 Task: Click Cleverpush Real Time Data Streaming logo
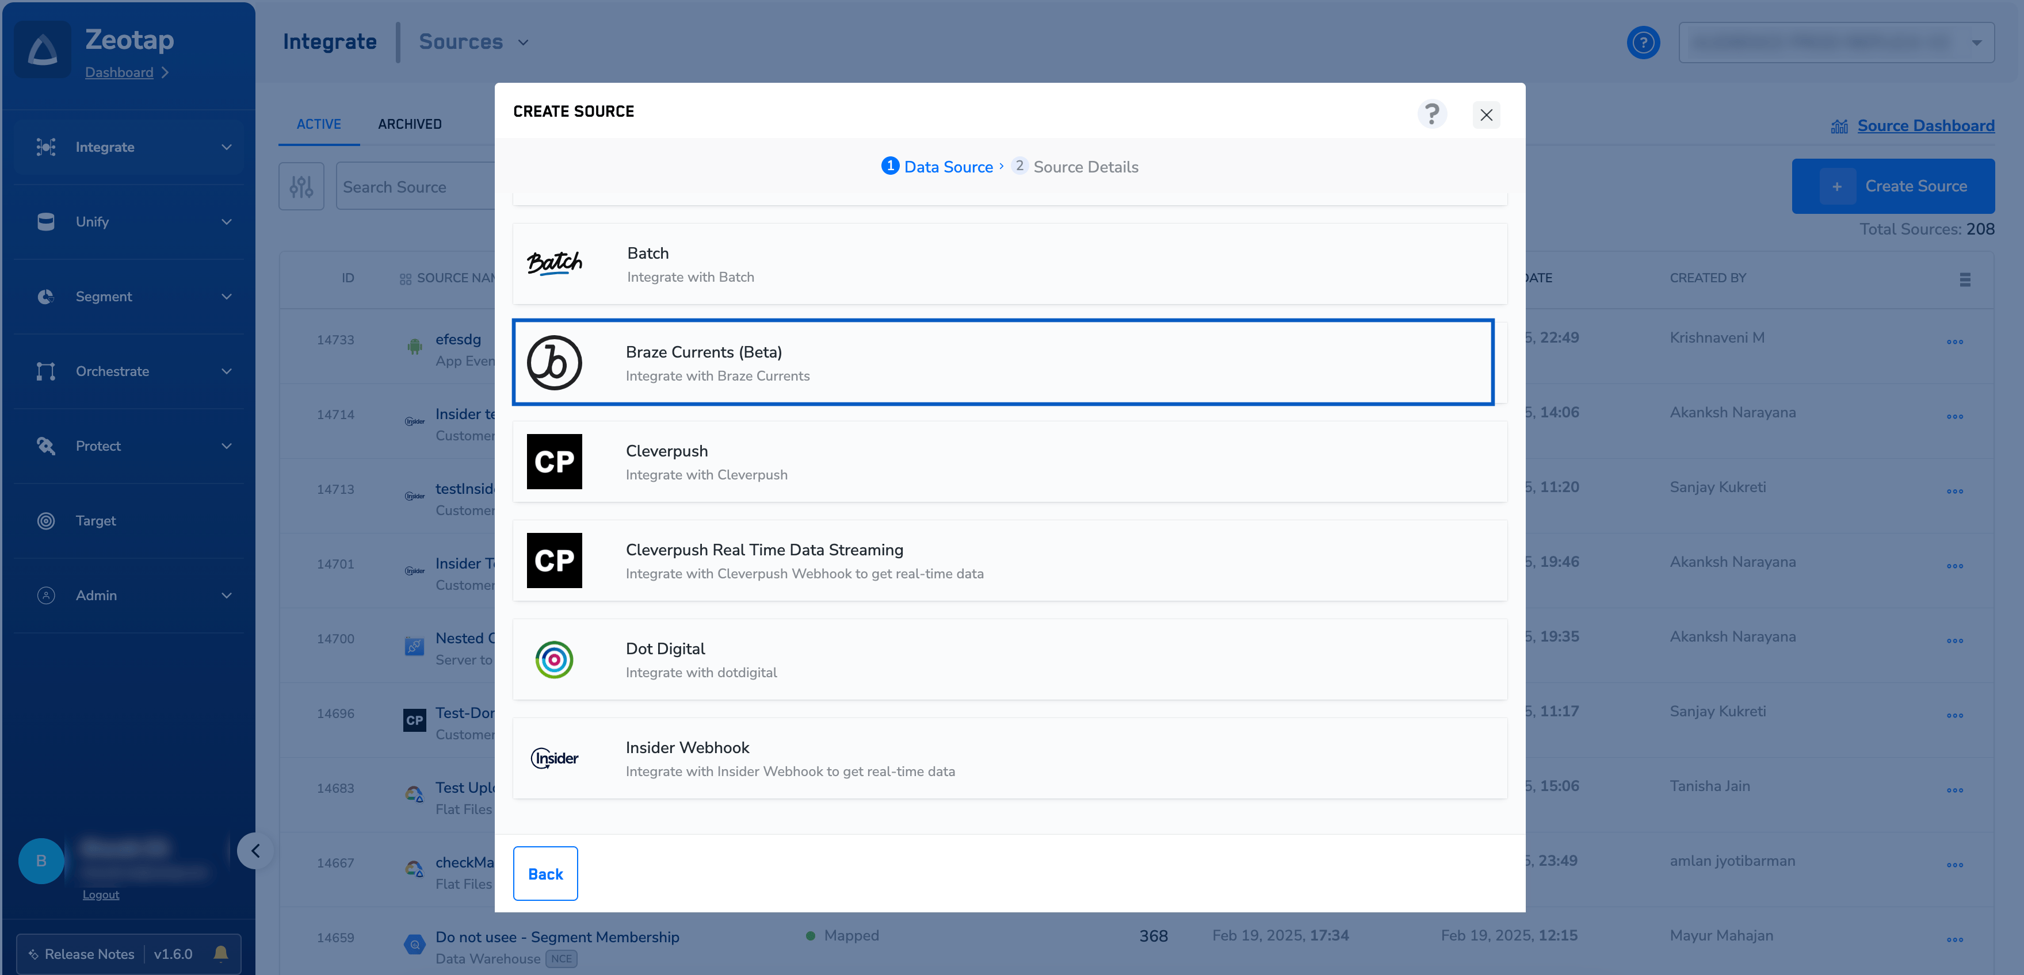(x=554, y=561)
